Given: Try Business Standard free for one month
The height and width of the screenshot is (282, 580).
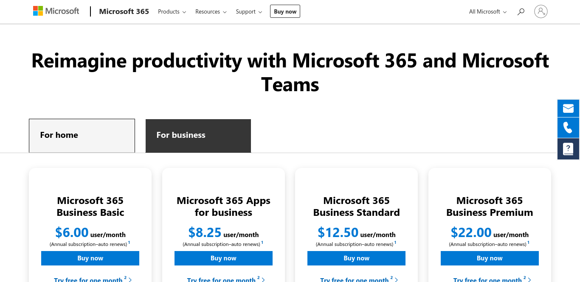Looking at the screenshot, I should pos(359,279).
